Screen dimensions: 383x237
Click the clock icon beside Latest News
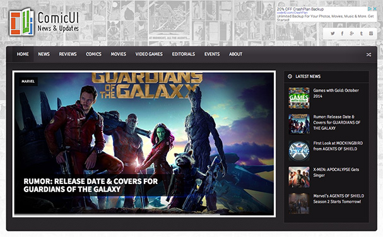[290, 76]
